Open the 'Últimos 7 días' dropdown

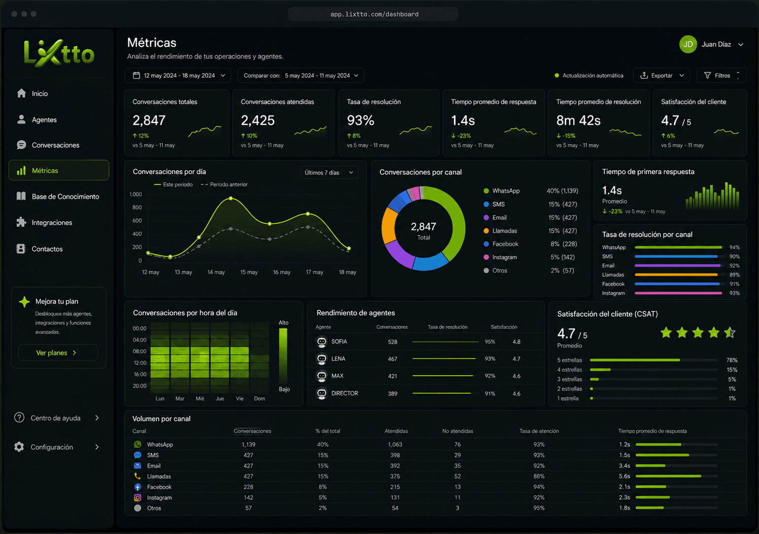329,173
